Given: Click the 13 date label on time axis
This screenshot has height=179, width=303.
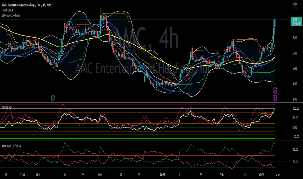Looking at the screenshot, I should (x=245, y=175).
